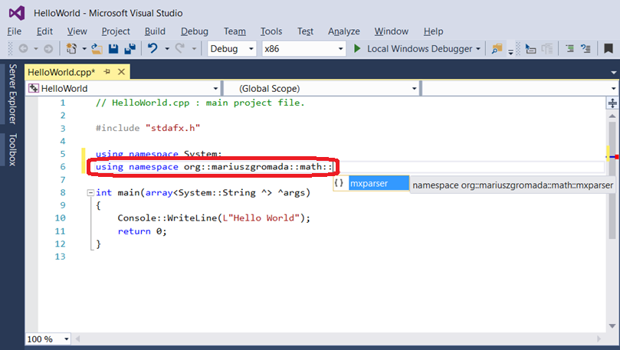Click the Local Windows Debugger button label
620x350 pixels.
point(419,48)
